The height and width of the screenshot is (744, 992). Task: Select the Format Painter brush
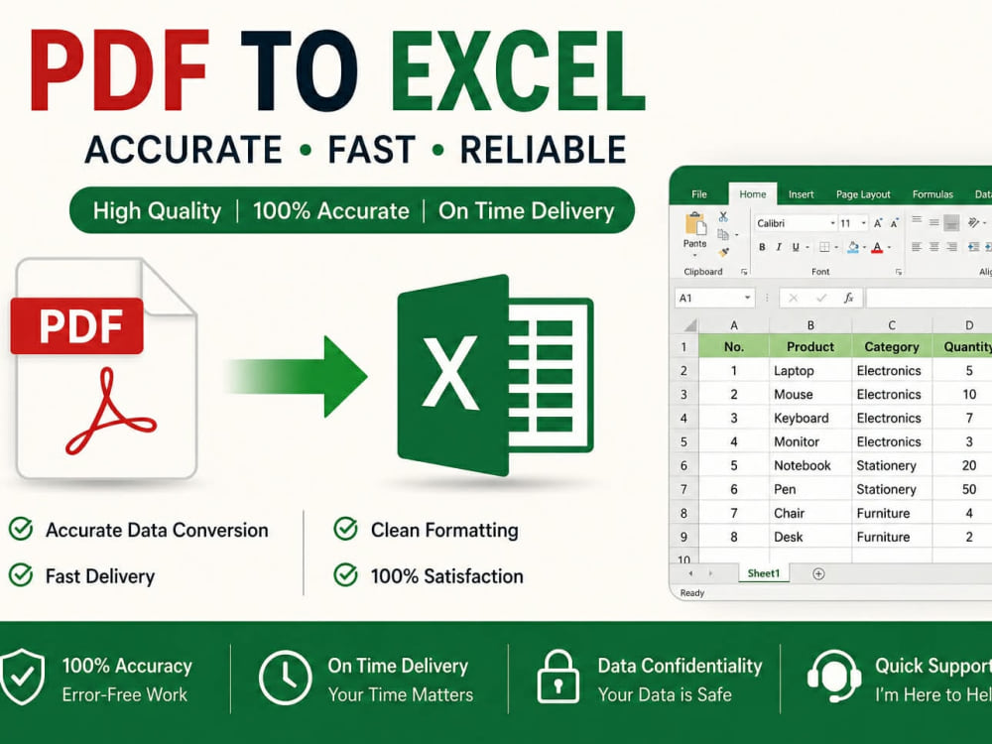724,252
